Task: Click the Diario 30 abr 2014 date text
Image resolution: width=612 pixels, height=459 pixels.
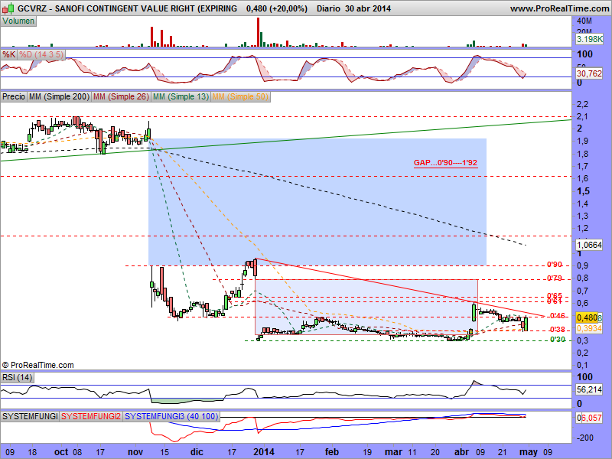Action: click(353, 8)
